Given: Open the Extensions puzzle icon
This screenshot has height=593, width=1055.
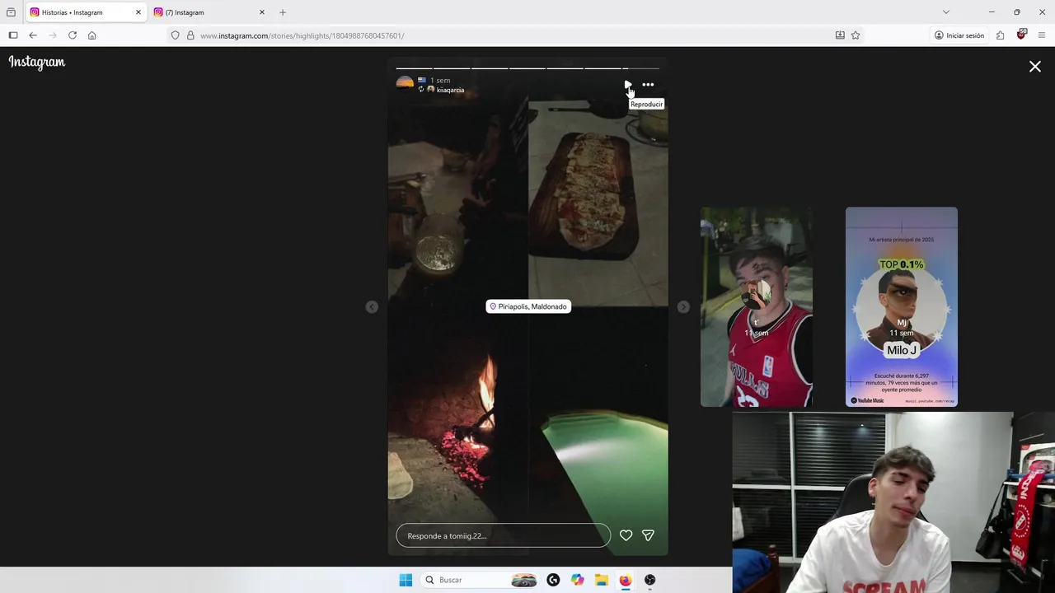Looking at the screenshot, I should click(1000, 35).
